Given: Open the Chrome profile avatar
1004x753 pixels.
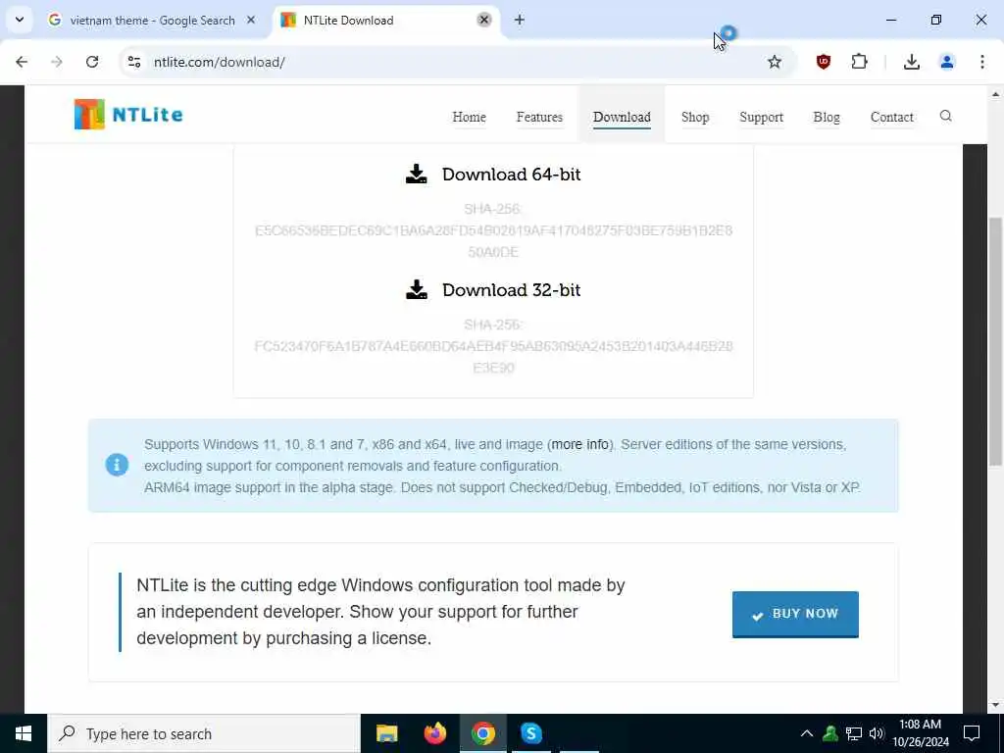Looking at the screenshot, I should coord(947,62).
